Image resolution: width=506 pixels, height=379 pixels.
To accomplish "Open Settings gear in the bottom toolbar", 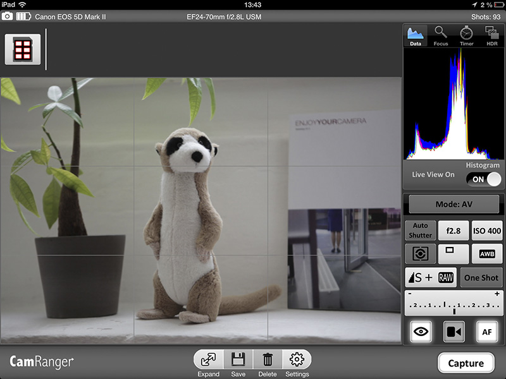I will 297,360.
